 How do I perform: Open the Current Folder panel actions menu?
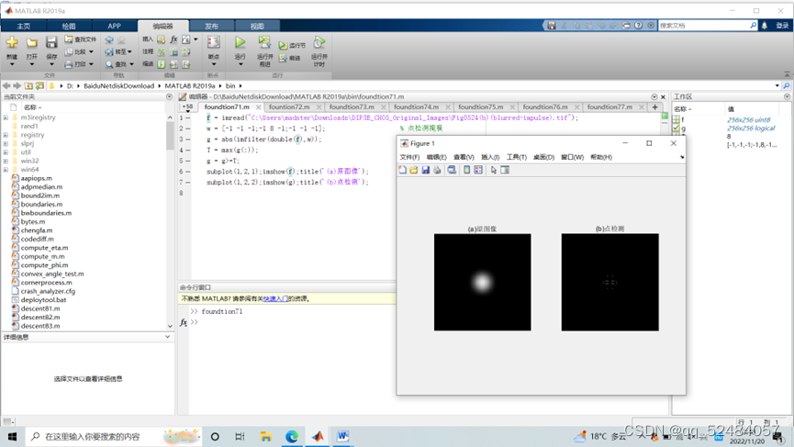(x=169, y=96)
